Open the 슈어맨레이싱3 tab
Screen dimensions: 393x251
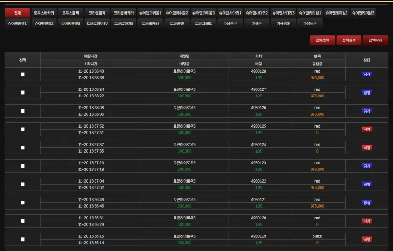click(363, 13)
